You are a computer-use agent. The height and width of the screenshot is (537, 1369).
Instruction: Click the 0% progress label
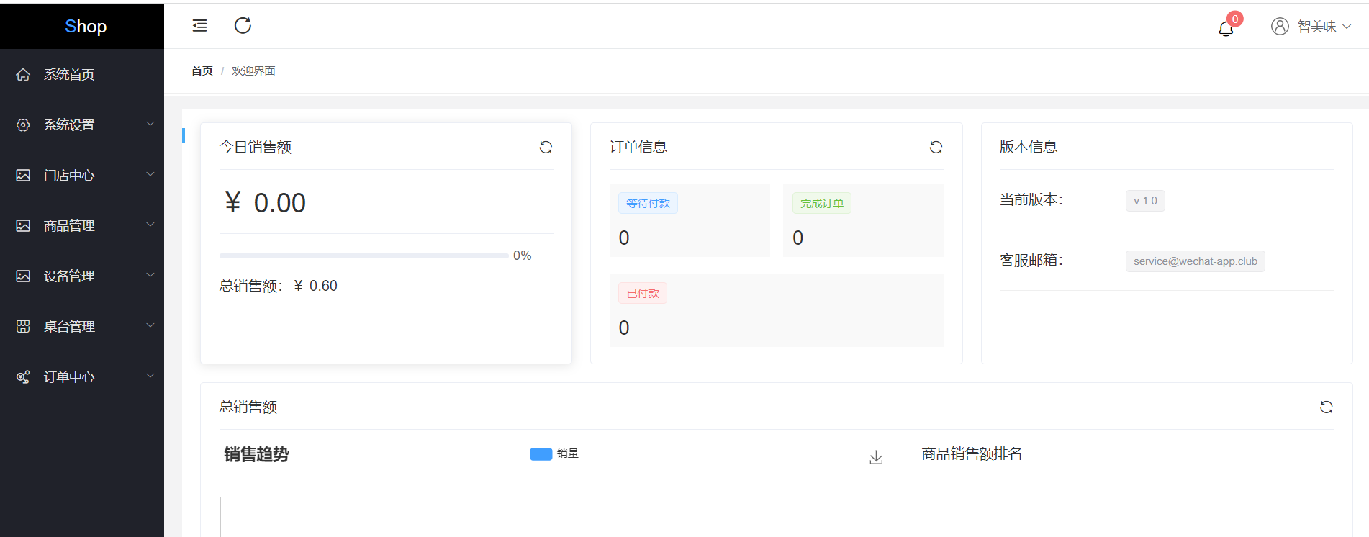[523, 256]
